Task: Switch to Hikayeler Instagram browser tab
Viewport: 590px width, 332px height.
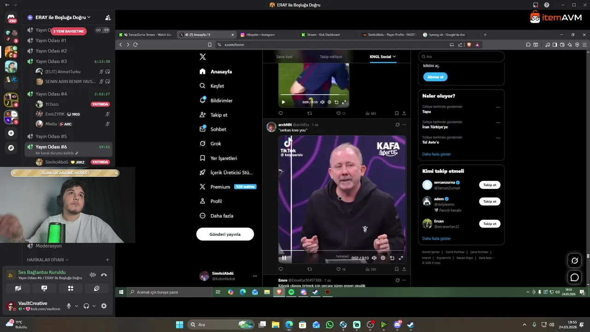Action: click(x=265, y=35)
